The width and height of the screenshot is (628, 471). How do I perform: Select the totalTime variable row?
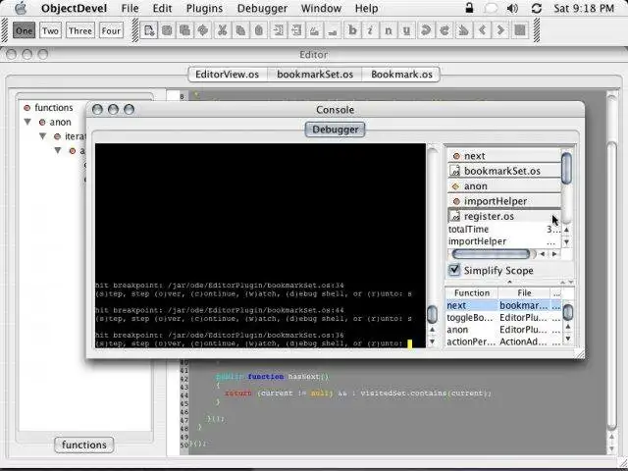pyautogui.click(x=504, y=229)
